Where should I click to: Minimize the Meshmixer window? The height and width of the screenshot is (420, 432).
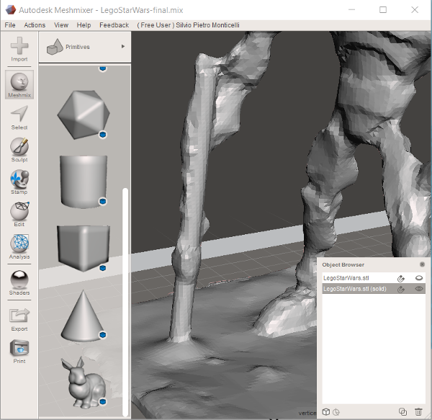(351, 10)
